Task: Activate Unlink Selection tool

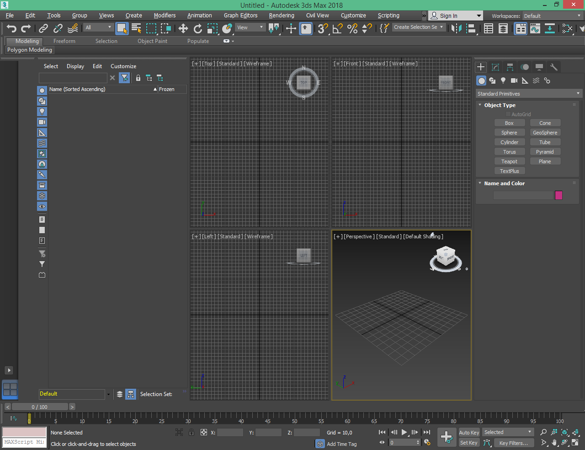Action: pyautogui.click(x=58, y=28)
